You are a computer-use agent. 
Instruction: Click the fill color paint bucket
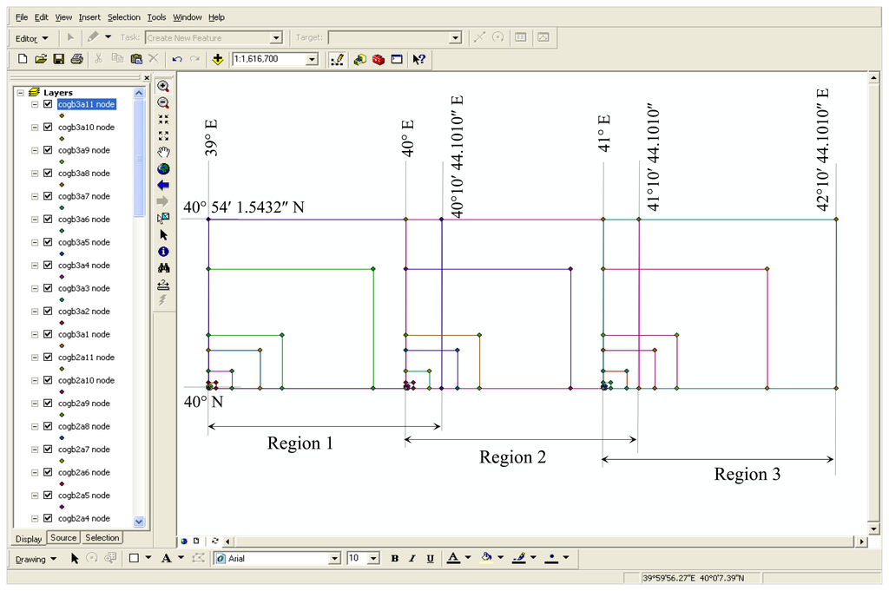click(x=486, y=558)
